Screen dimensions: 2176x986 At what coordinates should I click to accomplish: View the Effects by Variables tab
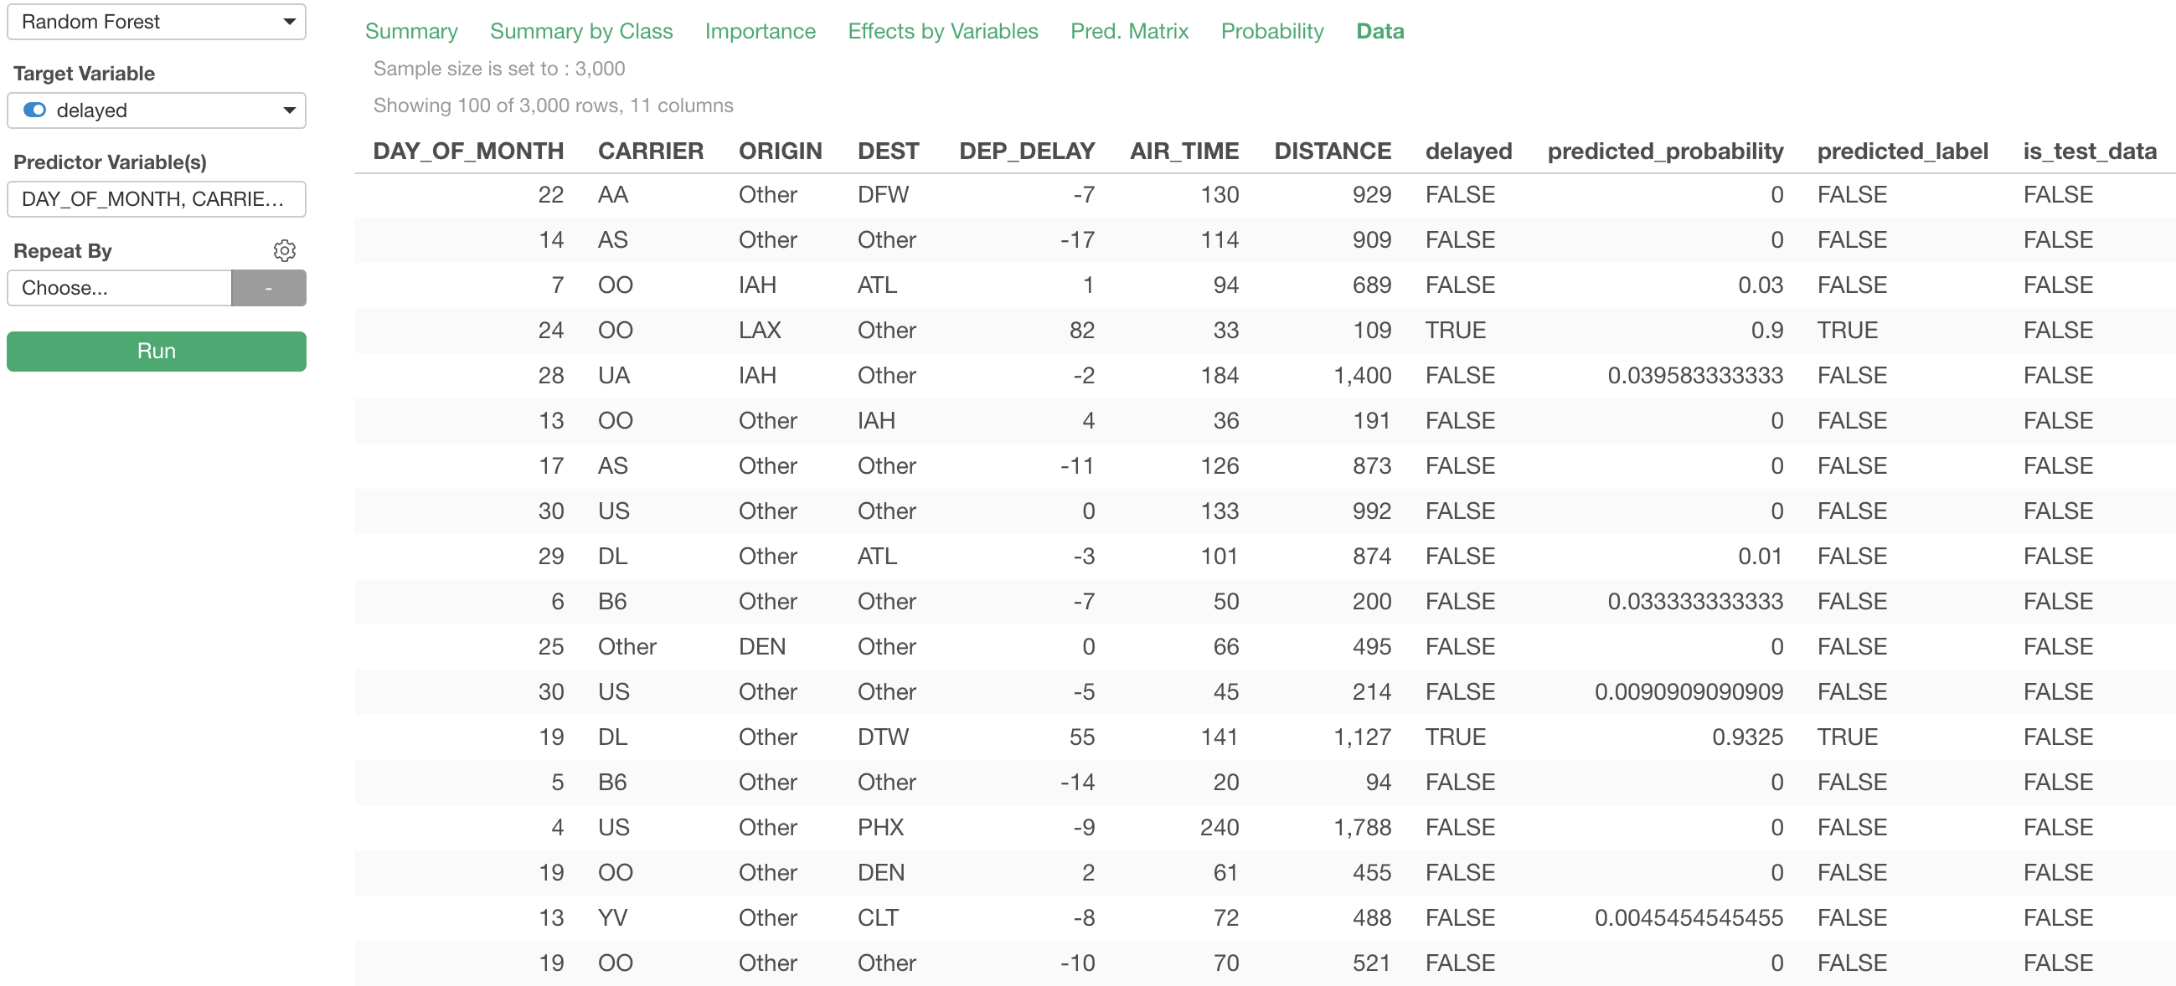942,31
